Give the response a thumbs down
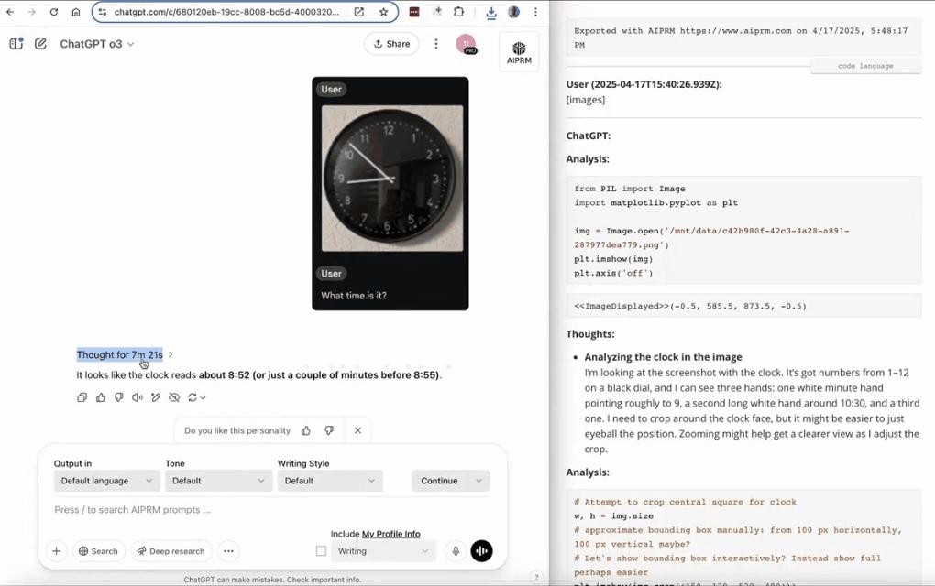This screenshot has width=935, height=586. [x=118, y=397]
